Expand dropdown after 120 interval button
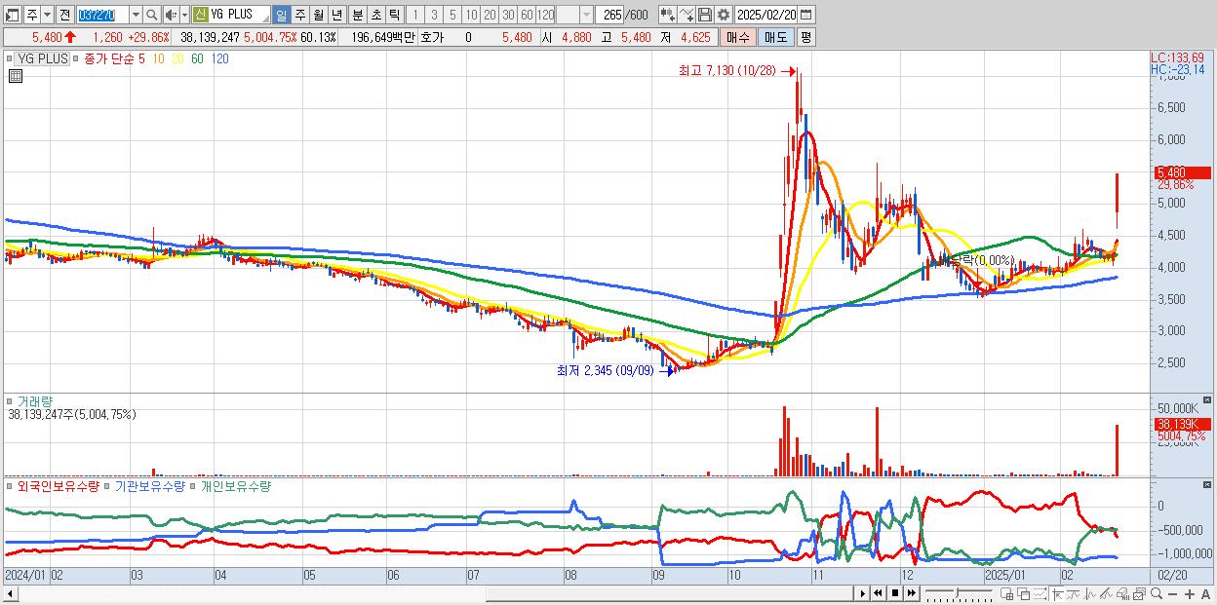Viewport: 1217px width, 605px height. coord(587,15)
